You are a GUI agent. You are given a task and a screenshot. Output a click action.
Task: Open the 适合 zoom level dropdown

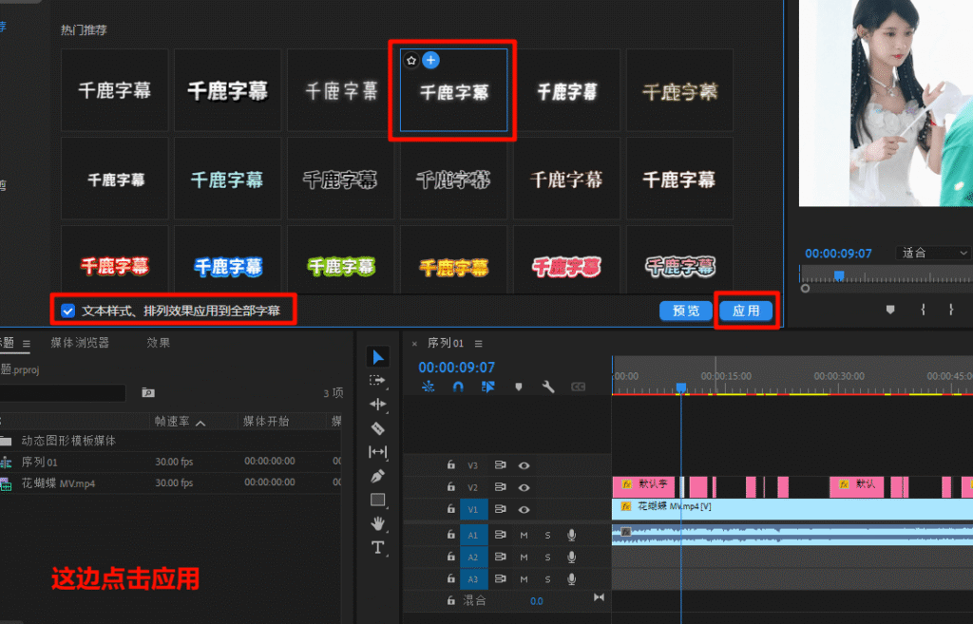[934, 254]
